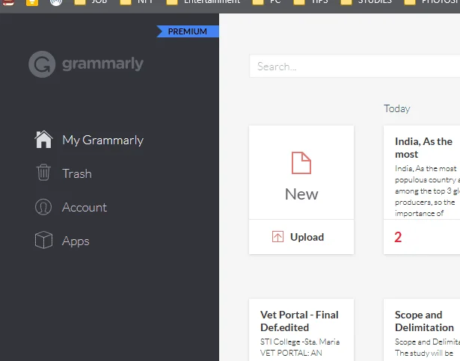Open My Grammarly home icon
The width and height of the screenshot is (460, 361).
click(x=43, y=139)
